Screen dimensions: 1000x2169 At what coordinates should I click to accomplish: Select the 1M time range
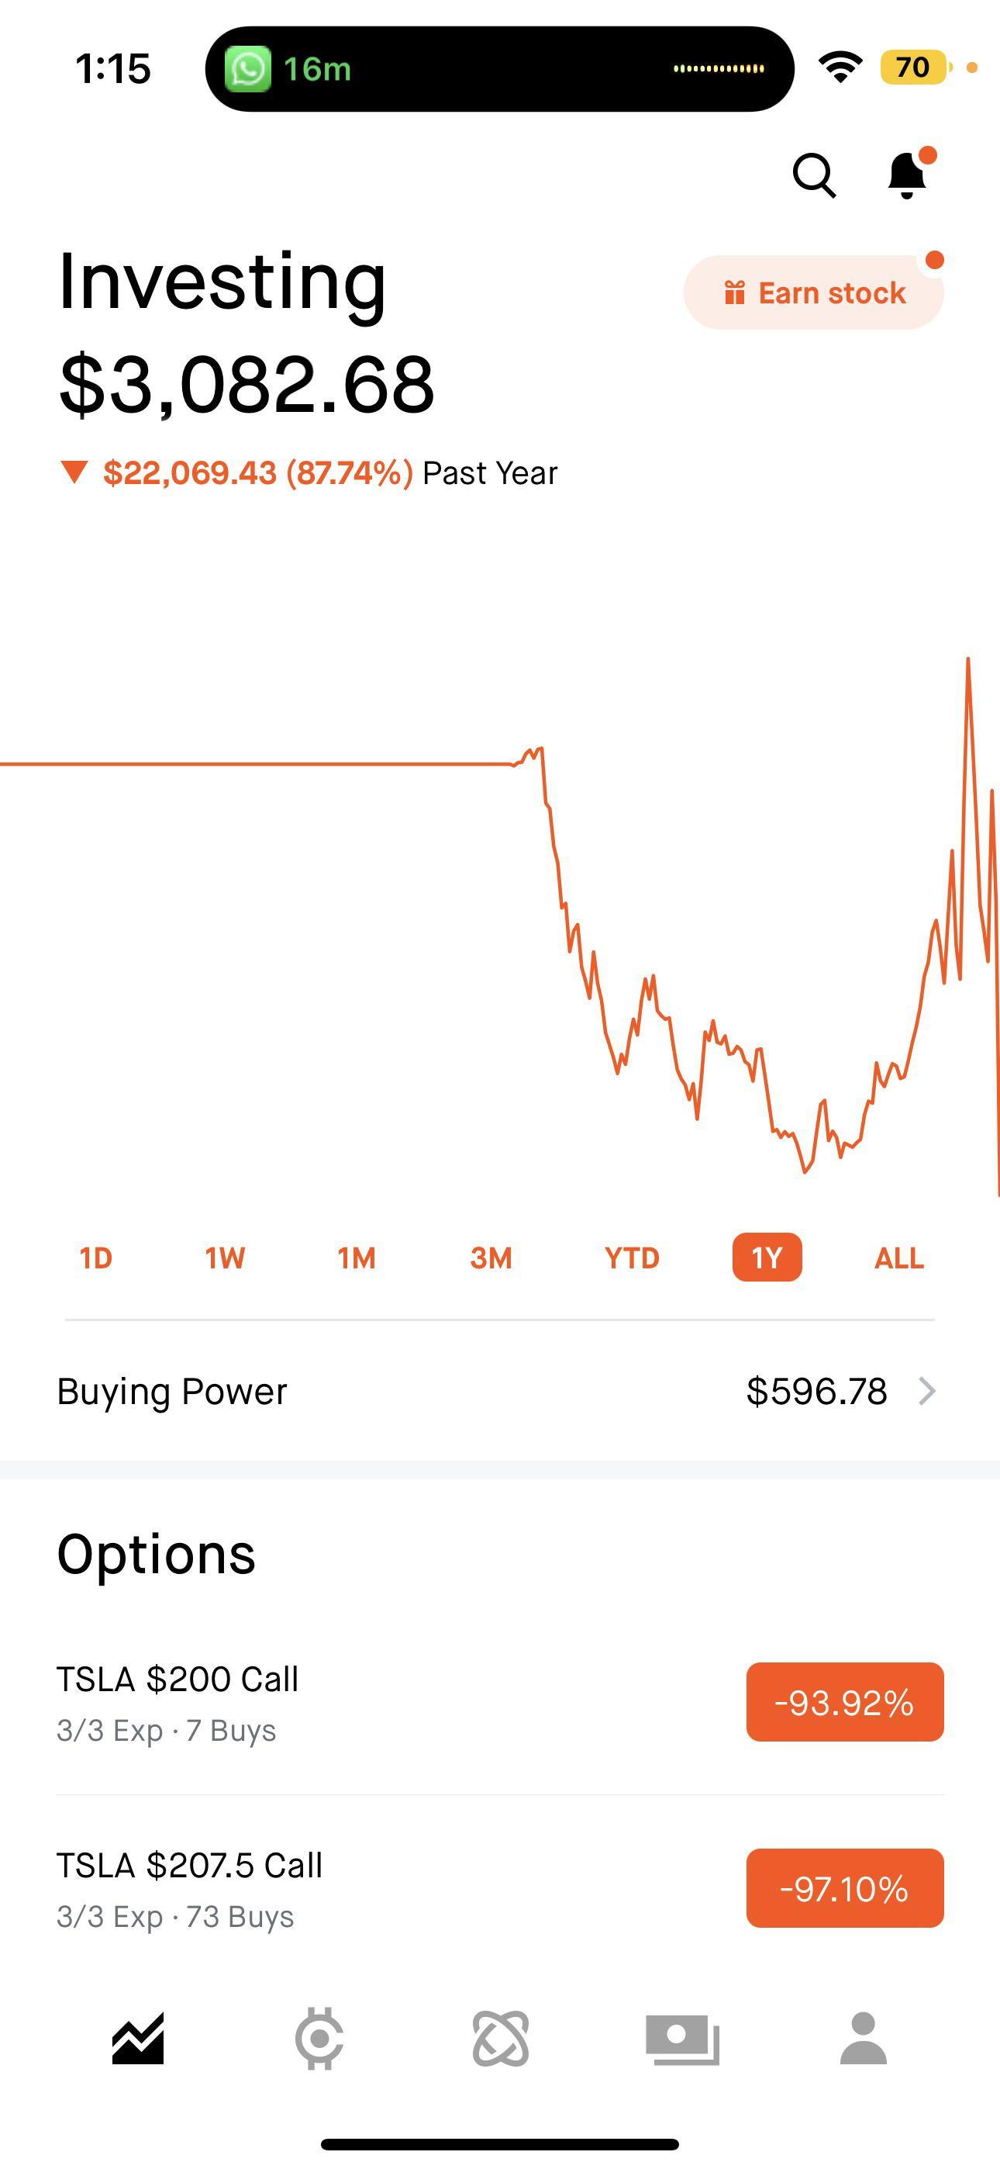coord(356,1258)
